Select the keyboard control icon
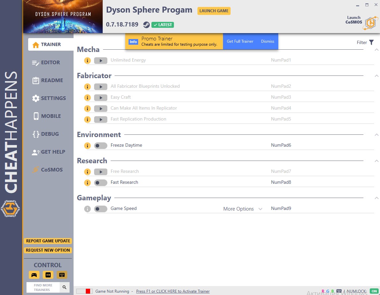 (x=62, y=275)
